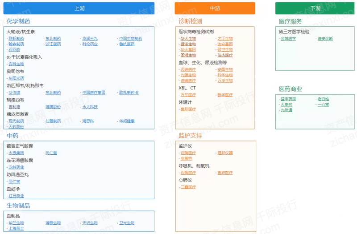This screenshot has width=357, height=234.
Task: Open the 歌礼制药-B link
Action: click(x=129, y=93)
